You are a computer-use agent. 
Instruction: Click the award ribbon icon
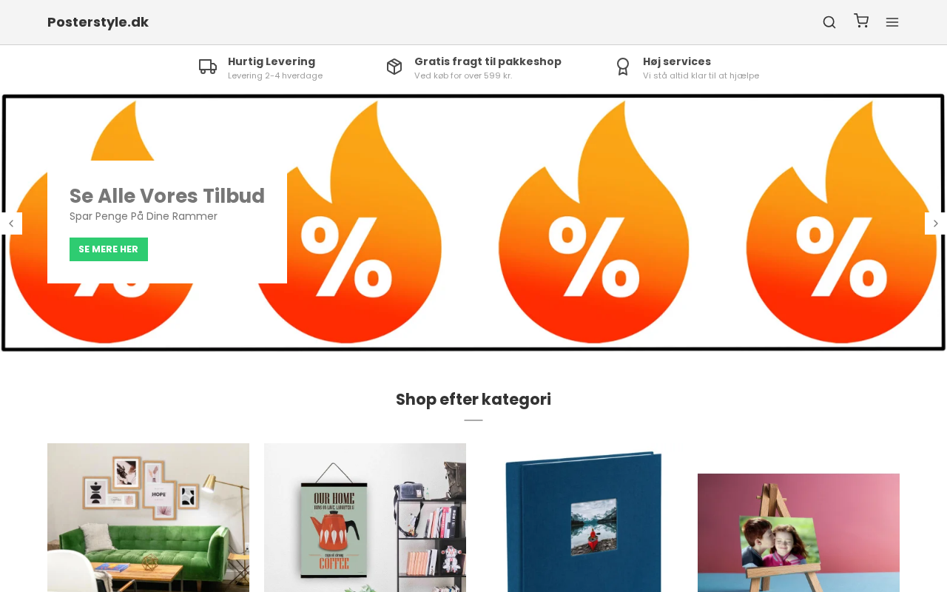point(623,67)
